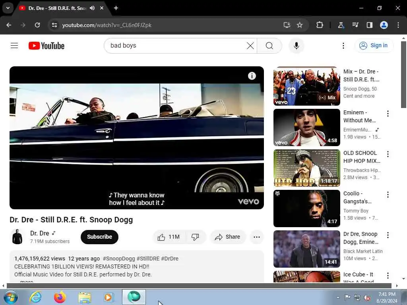Show video info card icon

[252, 76]
